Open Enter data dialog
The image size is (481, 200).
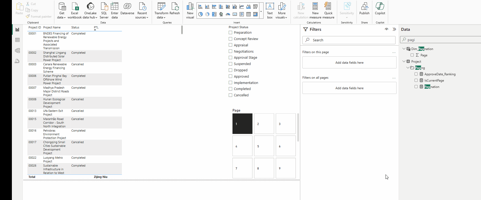coord(115,11)
